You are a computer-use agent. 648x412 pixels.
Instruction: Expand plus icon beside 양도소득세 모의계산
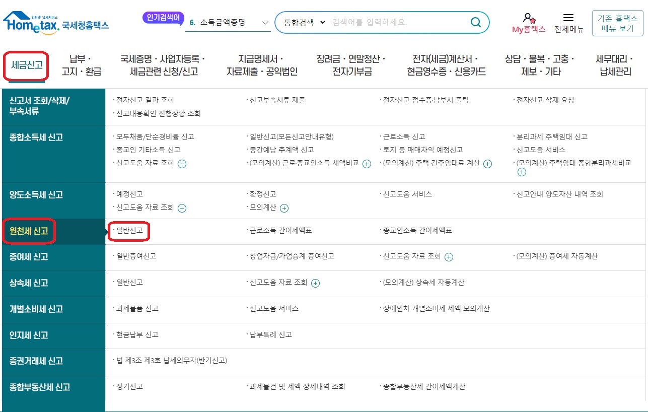coord(284,208)
